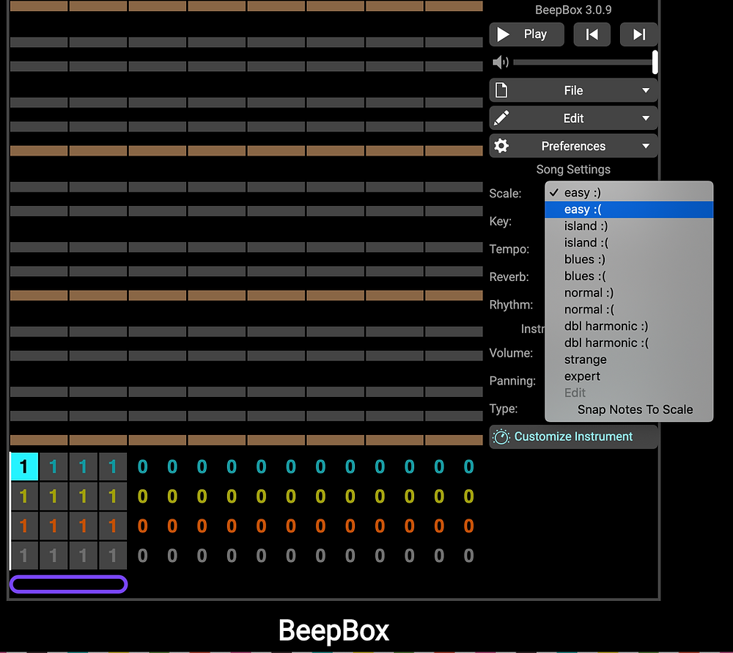Select bar 2 of the cyan channel

(54, 467)
